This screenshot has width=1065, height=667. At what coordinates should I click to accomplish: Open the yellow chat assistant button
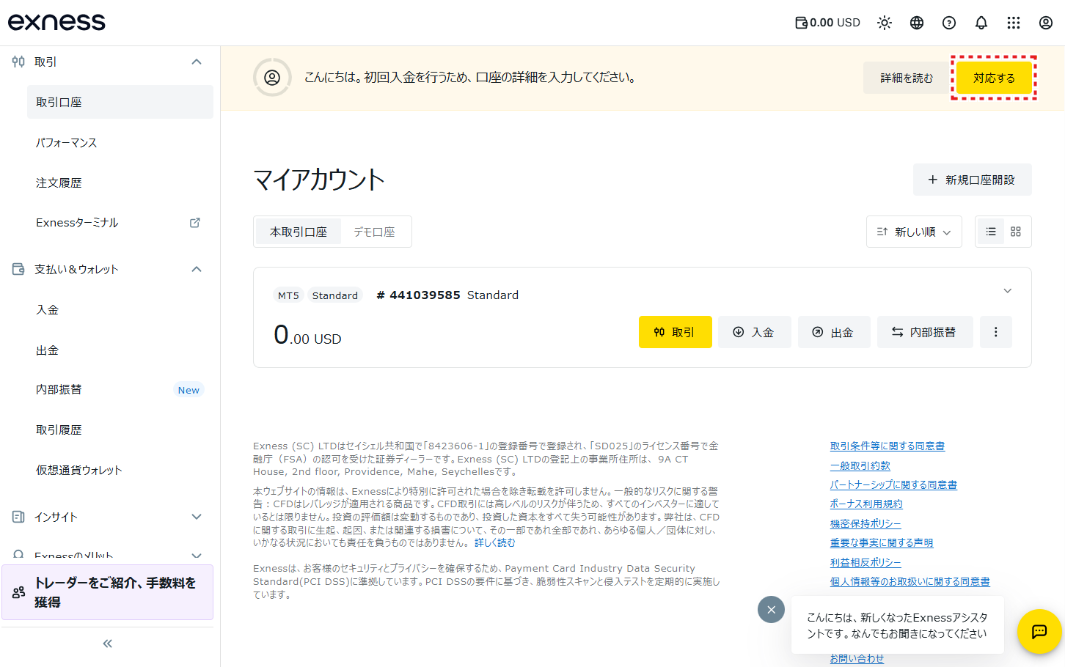[x=1039, y=631]
